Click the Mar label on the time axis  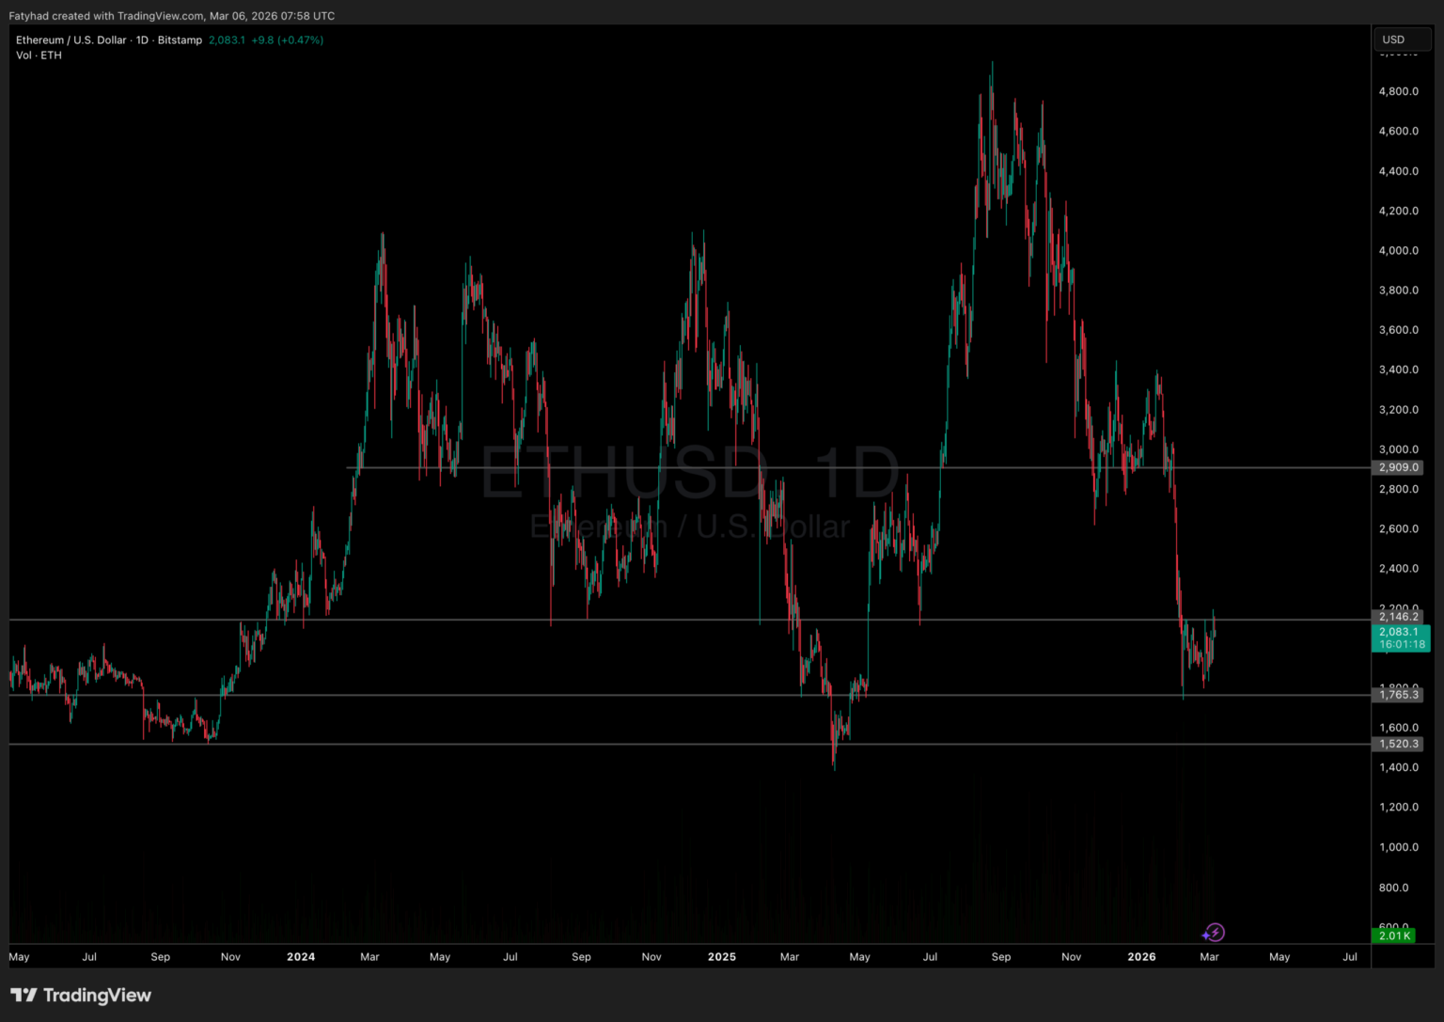(x=1209, y=956)
